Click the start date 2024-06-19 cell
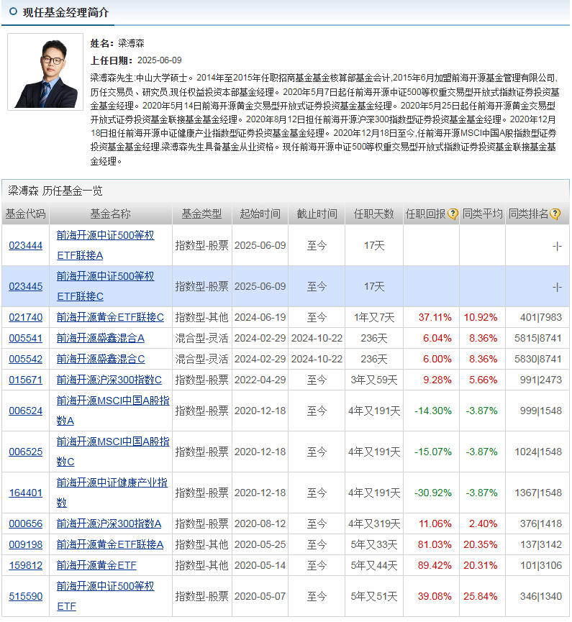The image size is (572, 622). pyautogui.click(x=260, y=317)
